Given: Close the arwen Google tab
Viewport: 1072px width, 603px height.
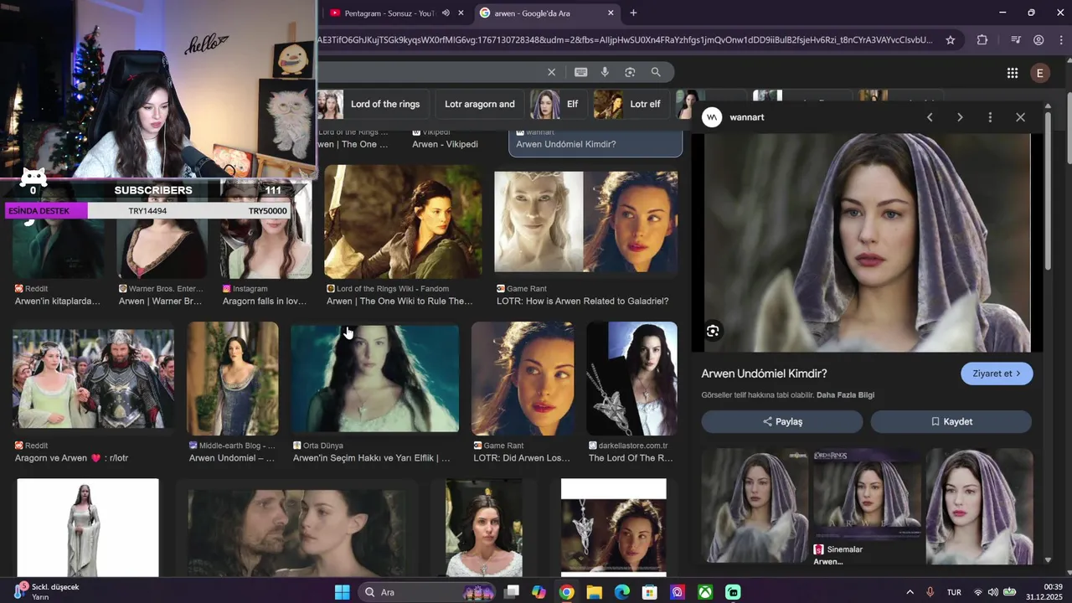Looking at the screenshot, I should [x=611, y=13].
